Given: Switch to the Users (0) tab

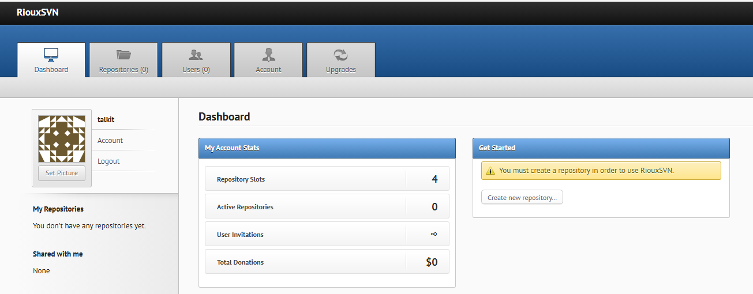Looking at the screenshot, I should pos(196,60).
